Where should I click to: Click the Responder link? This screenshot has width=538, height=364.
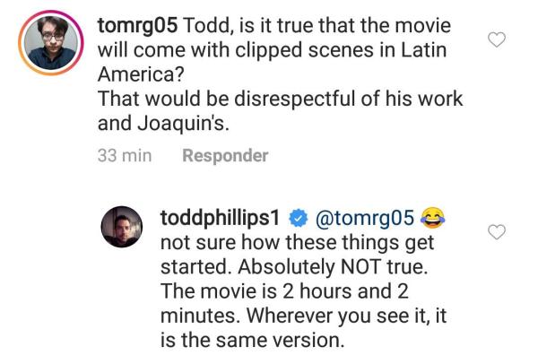(225, 156)
